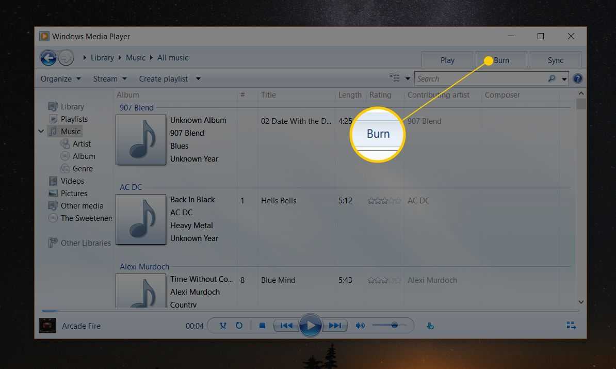Set the star rating for Blue Mind

(x=384, y=280)
